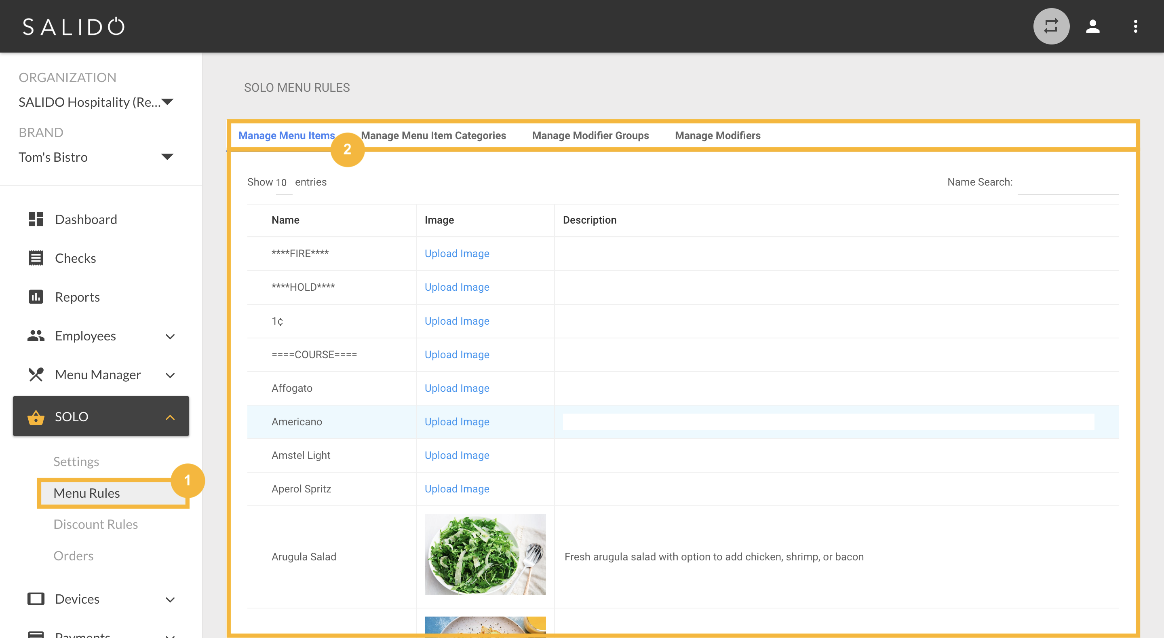The height and width of the screenshot is (638, 1164).
Task: Expand the Devices section chevron
Action: 170,600
